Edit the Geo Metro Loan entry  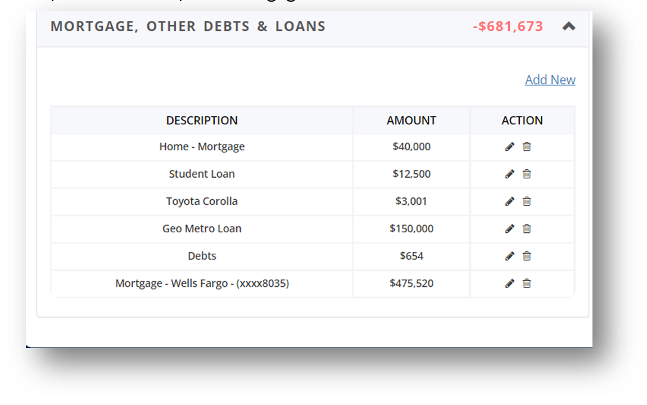pos(510,228)
